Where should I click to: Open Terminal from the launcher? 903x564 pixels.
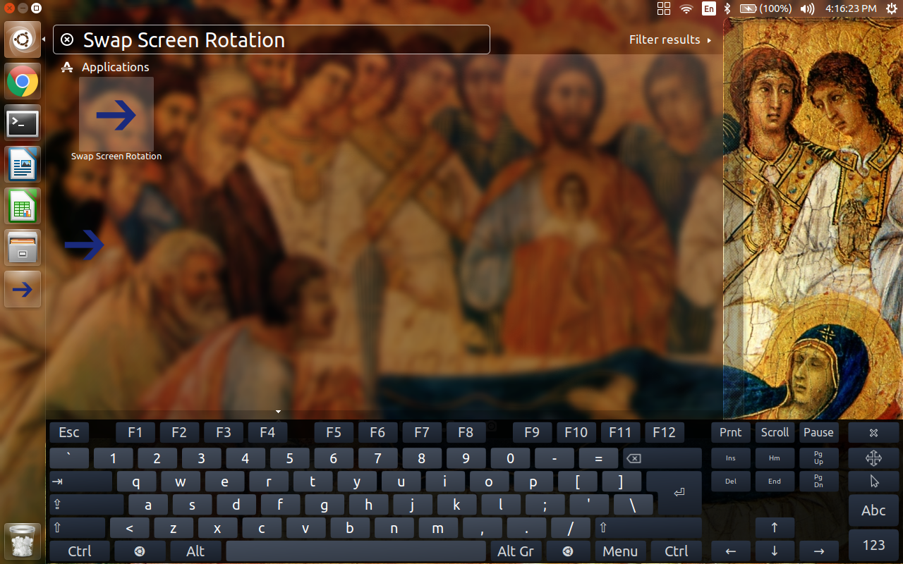(x=23, y=123)
